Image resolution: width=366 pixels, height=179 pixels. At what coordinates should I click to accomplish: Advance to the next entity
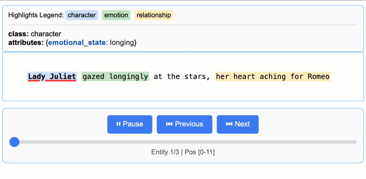(238, 124)
